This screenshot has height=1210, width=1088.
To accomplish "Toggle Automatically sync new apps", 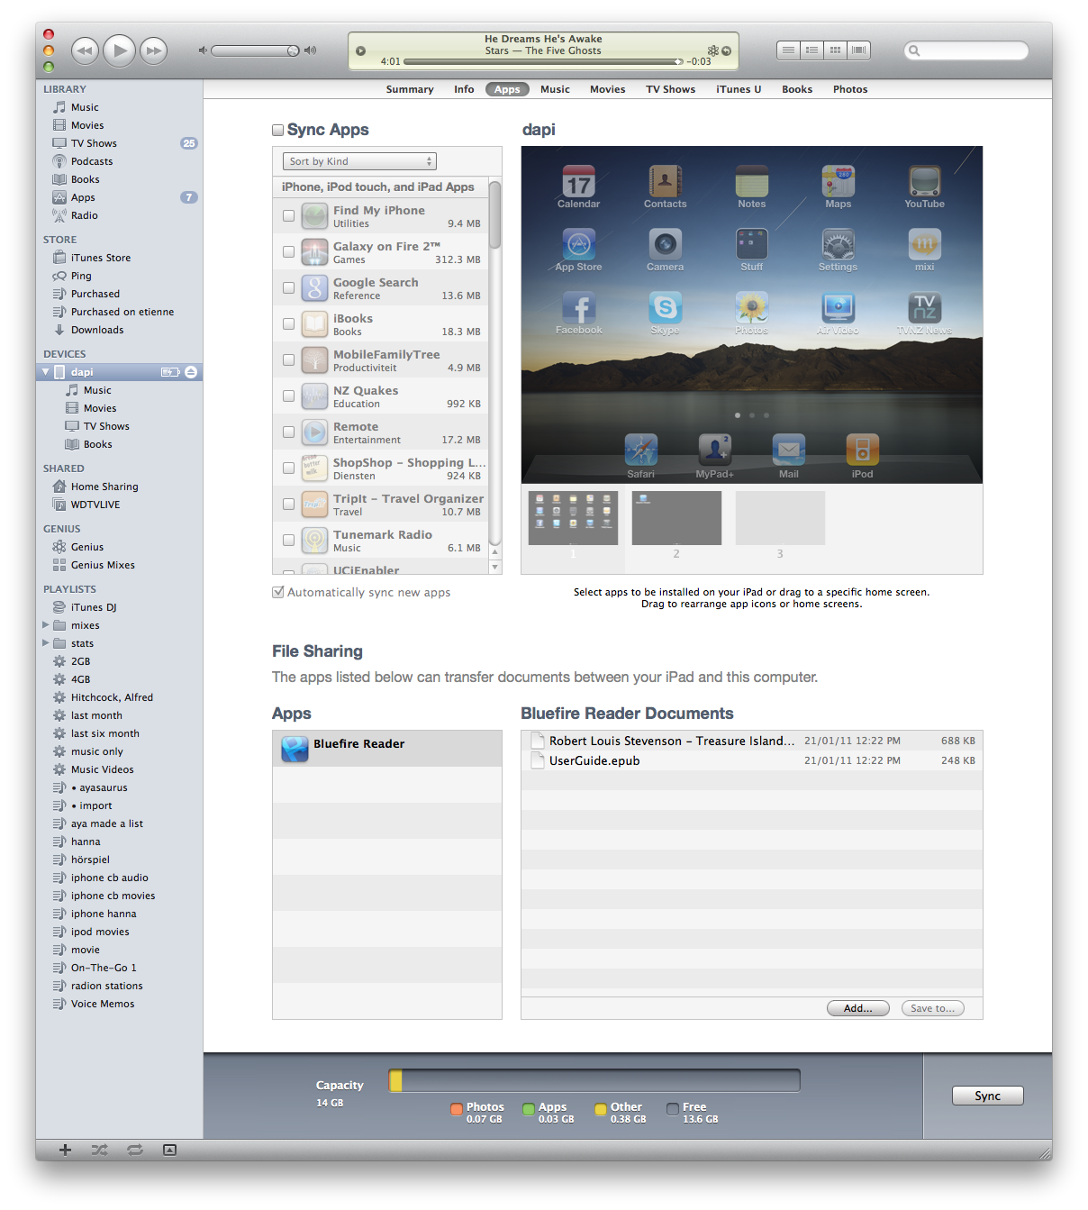I will pos(278,592).
